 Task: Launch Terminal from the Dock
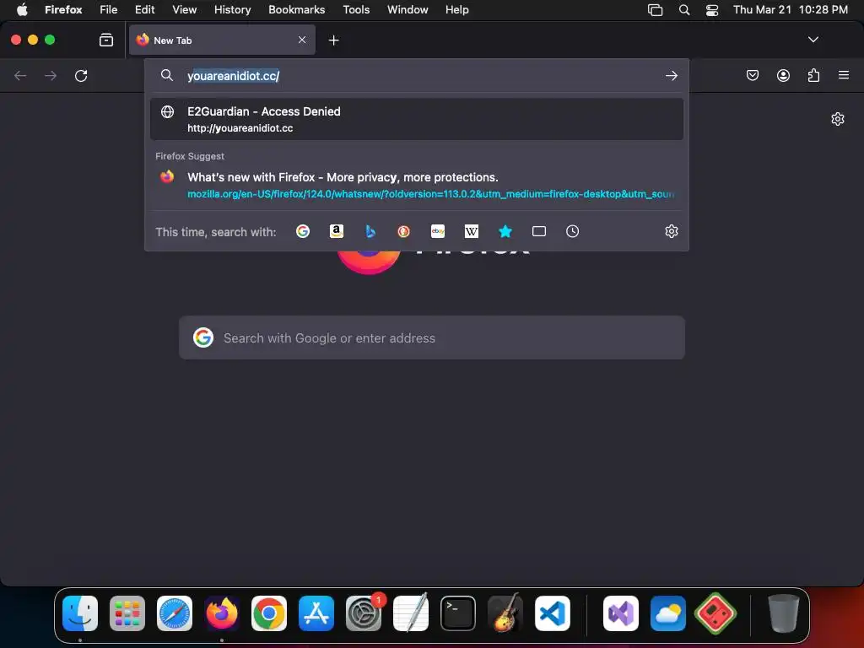point(458,613)
